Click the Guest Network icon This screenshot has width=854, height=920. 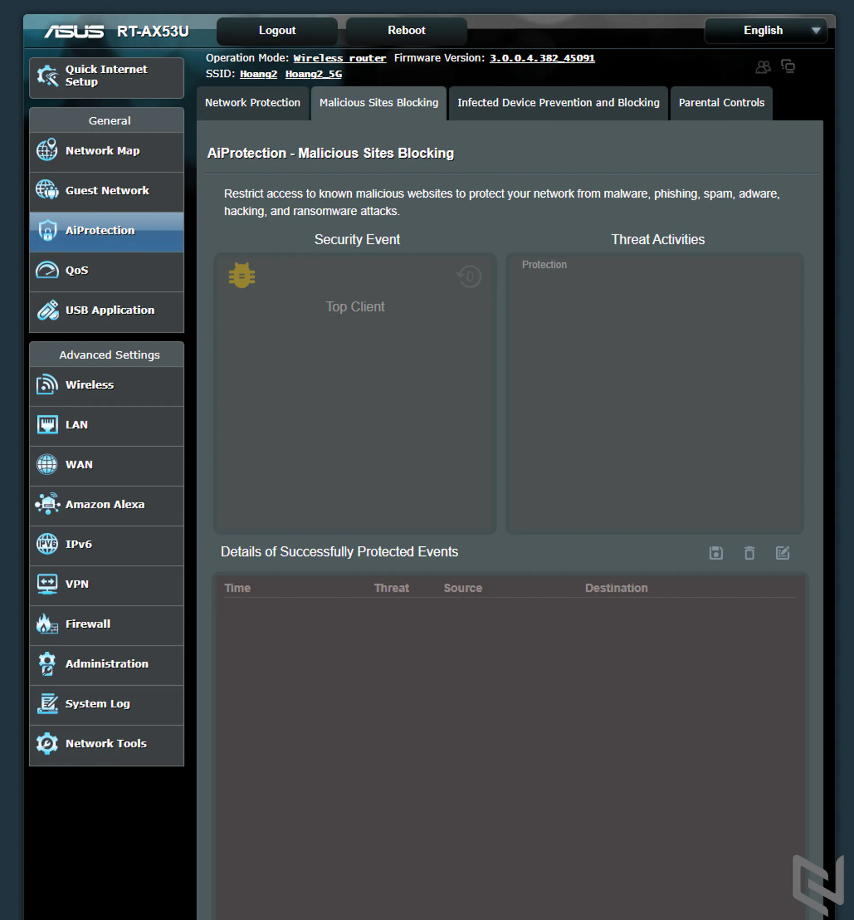point(47,190)
